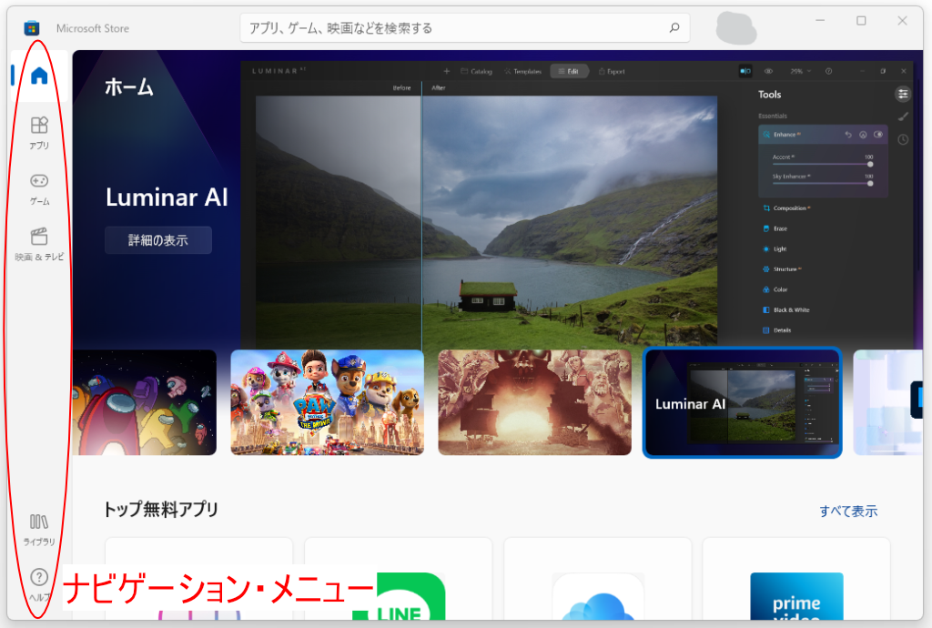Open the ヘルプ (Help) icon
Viewport: 932px width, 628px height.
(39, 584)
